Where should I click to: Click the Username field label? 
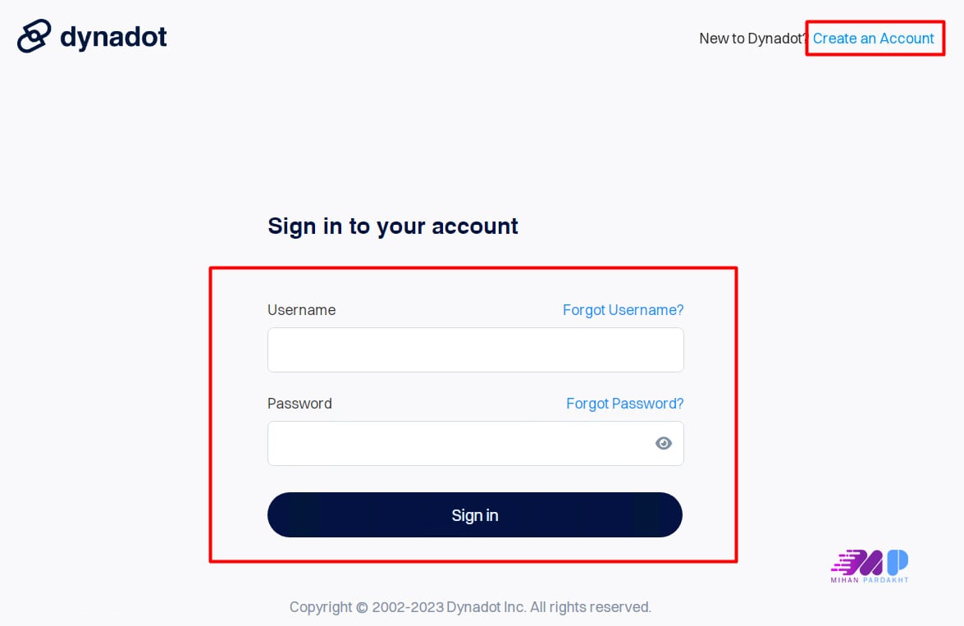(301, 310)
